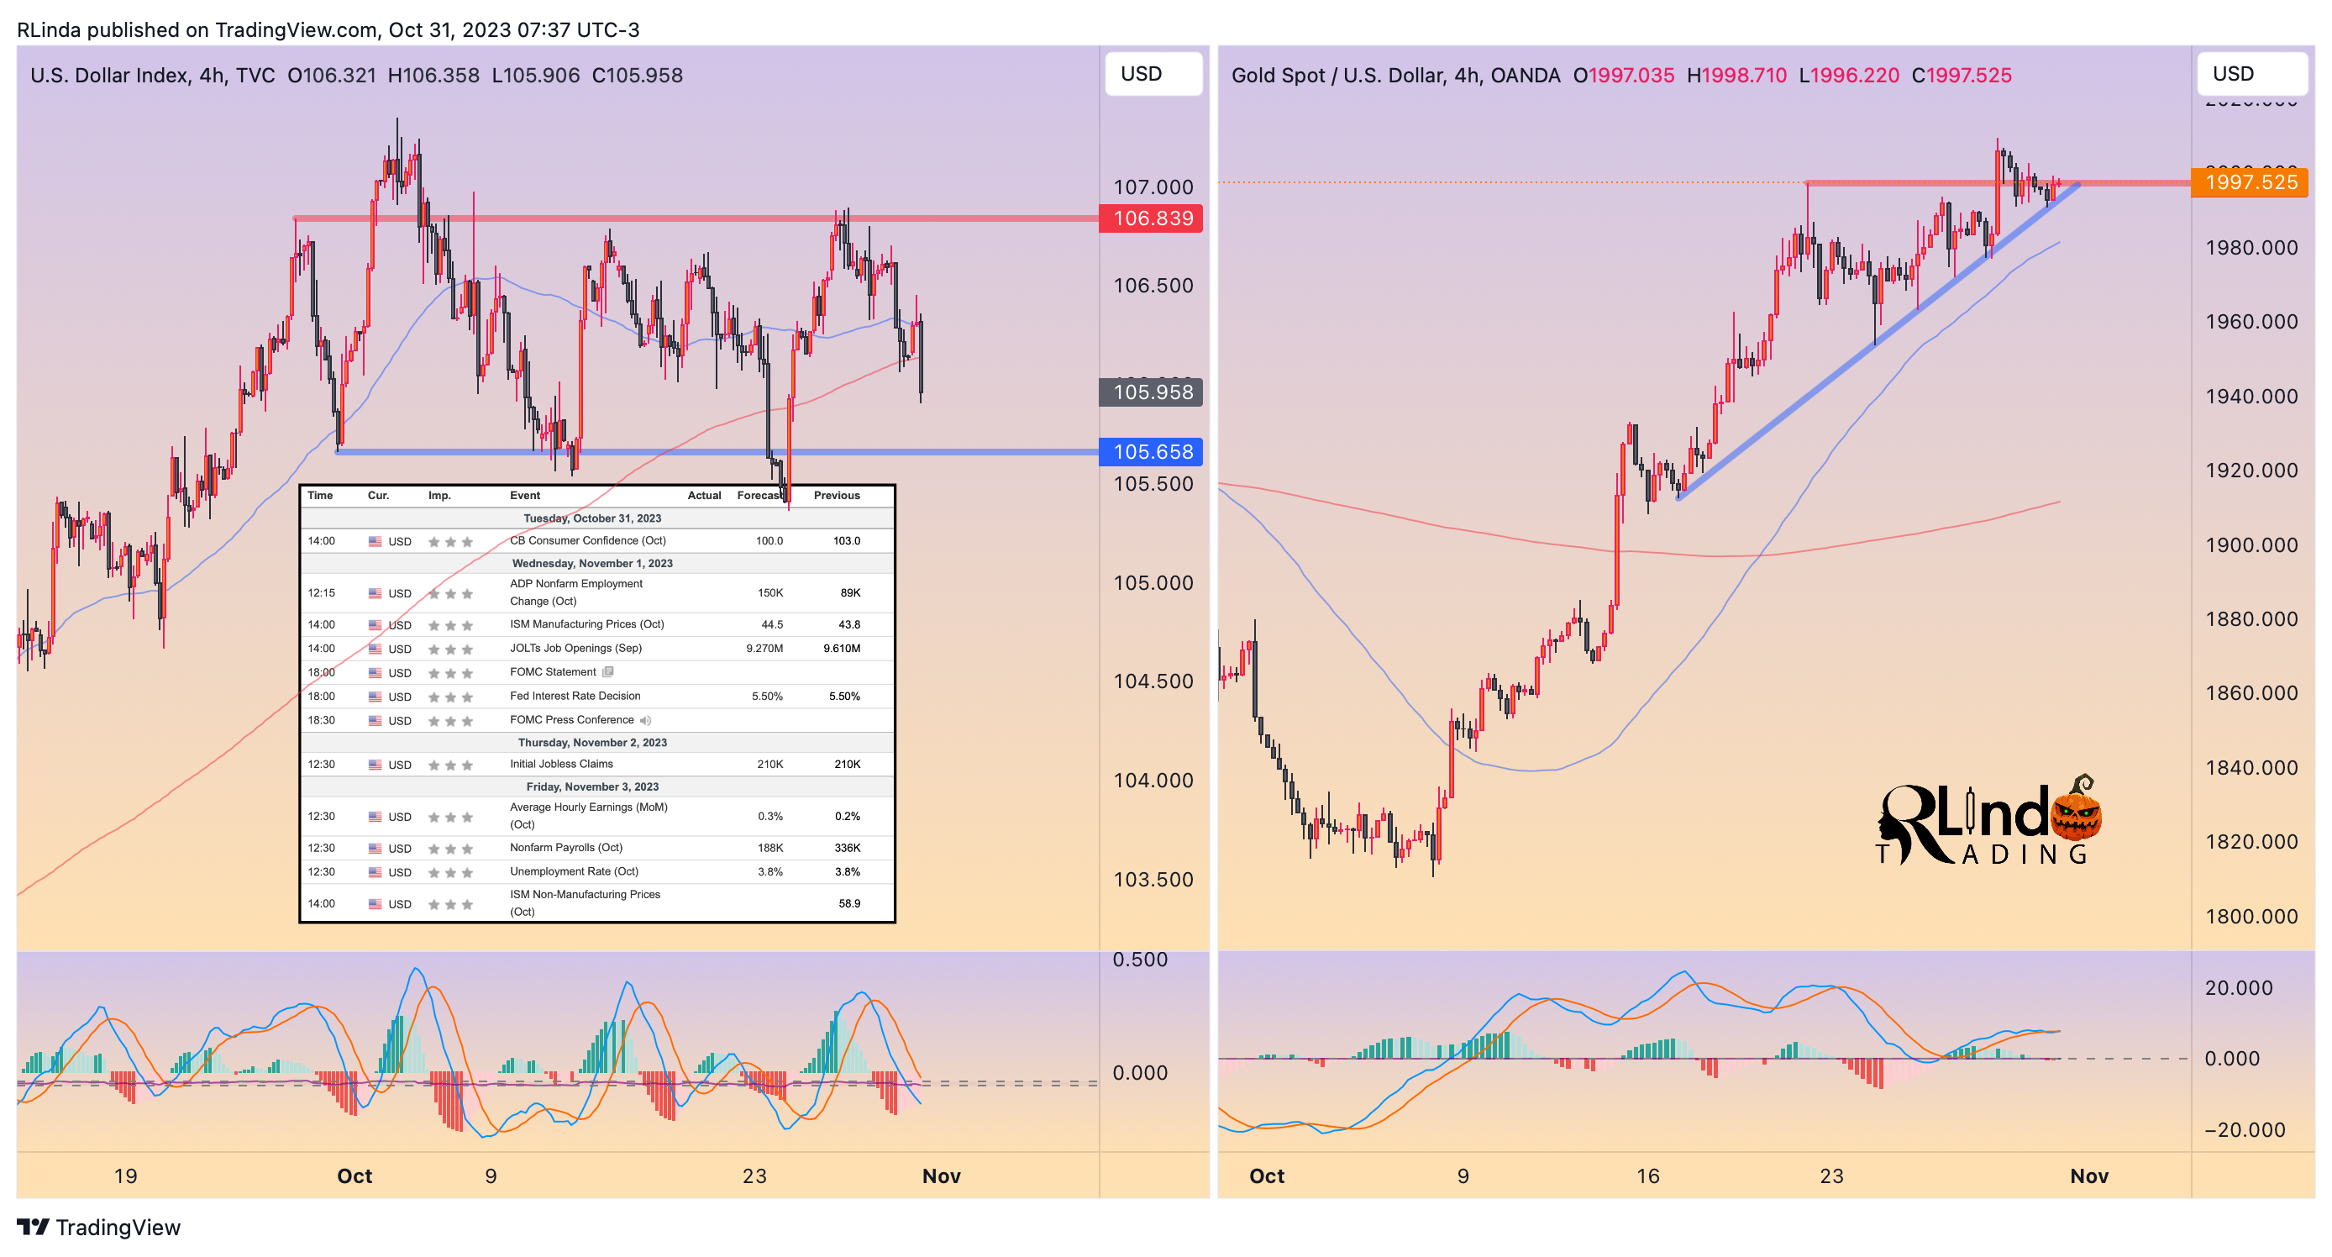The image size is (2332, 1257).
Task: Click the 'CB Consumer Confidence (Oct)' event
Action: [x=587, y=540]
